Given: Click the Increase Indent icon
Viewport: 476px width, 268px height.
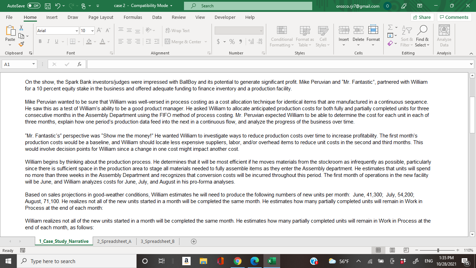Looking at the screenshot, I should tap(156, 42).
